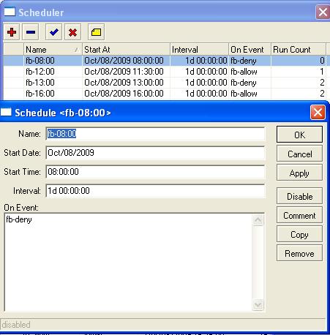Click the red plus Add schedule icon

12,32
